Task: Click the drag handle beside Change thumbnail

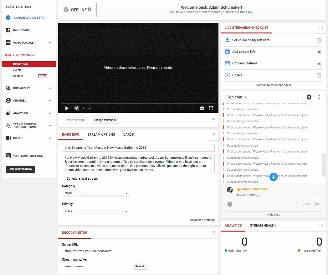Action: click(213, 120)
